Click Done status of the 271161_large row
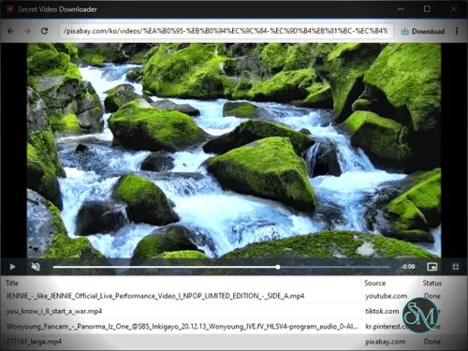 click(432, 342)
